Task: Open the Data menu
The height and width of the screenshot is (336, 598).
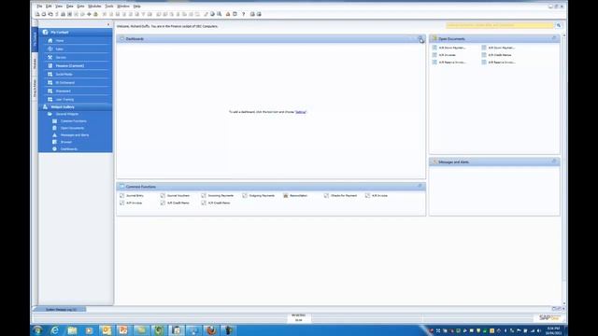Action: [x=69, y=7]
